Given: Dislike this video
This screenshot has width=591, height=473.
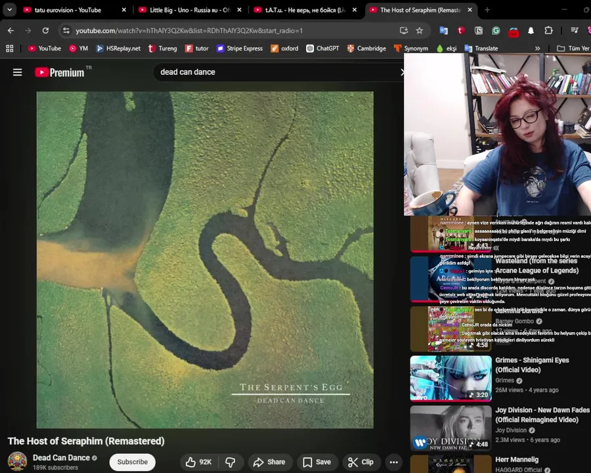Looking at the screenshot, I should click(230, 462).
